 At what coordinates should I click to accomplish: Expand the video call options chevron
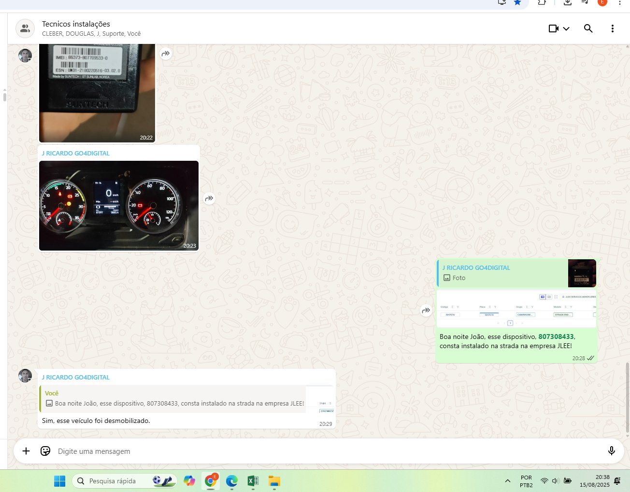coord(566,28)
